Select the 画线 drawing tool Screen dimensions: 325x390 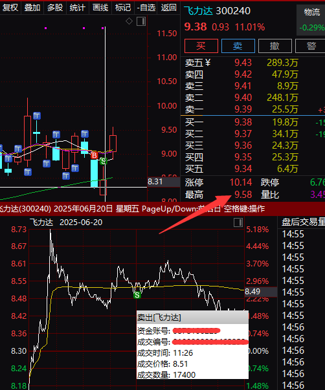[100, 8]
